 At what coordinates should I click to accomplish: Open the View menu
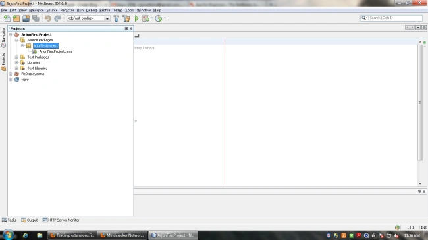coord(22,10)
